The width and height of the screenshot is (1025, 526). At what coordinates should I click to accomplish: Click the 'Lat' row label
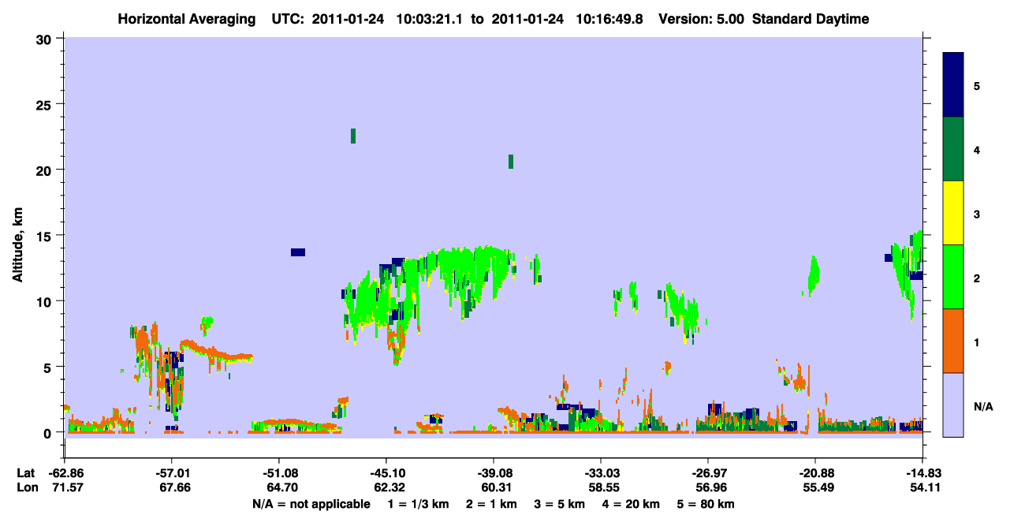pyautogui.click(x=25, y=472)
